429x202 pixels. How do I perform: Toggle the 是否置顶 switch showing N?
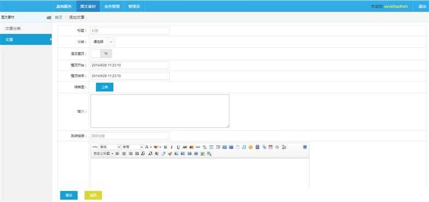[x=101, y=54]
